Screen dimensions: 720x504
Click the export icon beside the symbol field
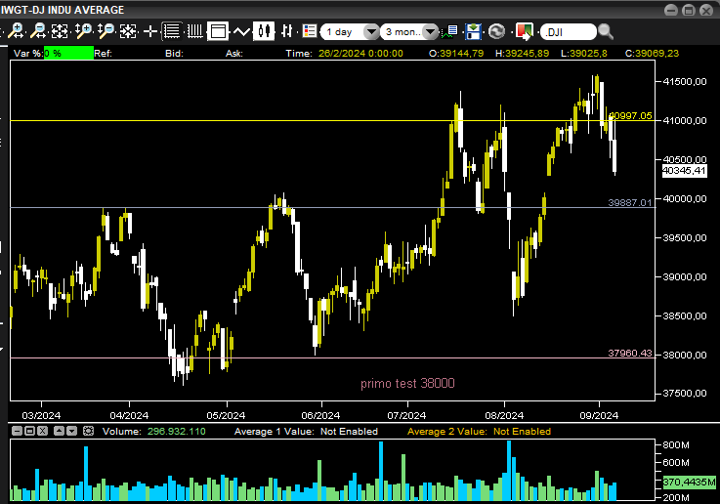coord(524,31)
